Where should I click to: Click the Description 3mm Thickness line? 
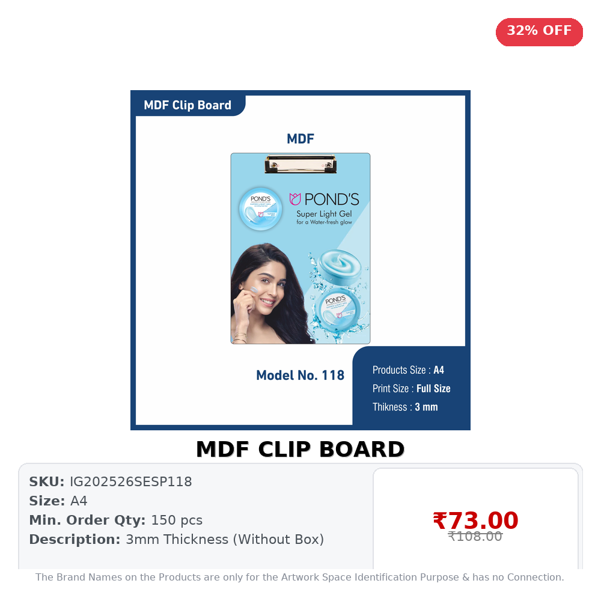[x=176, y=539]
